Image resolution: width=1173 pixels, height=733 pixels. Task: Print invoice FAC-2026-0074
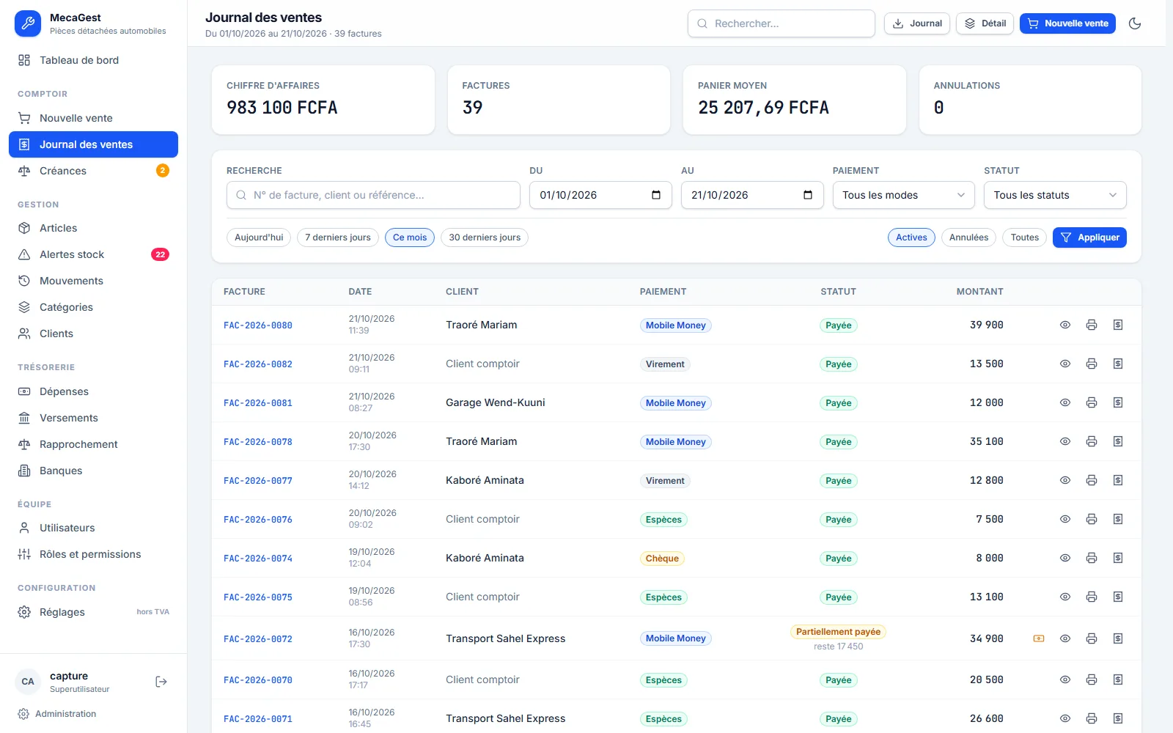tap(1092, 558)
